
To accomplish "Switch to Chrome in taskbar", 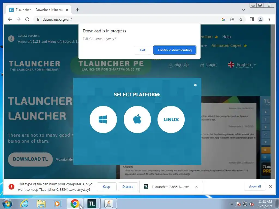I will pyautogui.click(x=75, y=204).
